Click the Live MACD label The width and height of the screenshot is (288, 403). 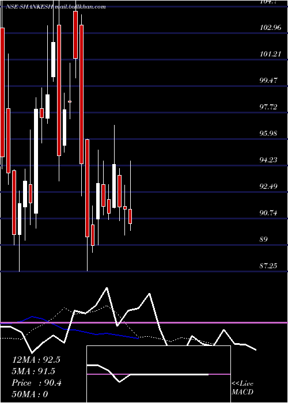pos(242,387)
